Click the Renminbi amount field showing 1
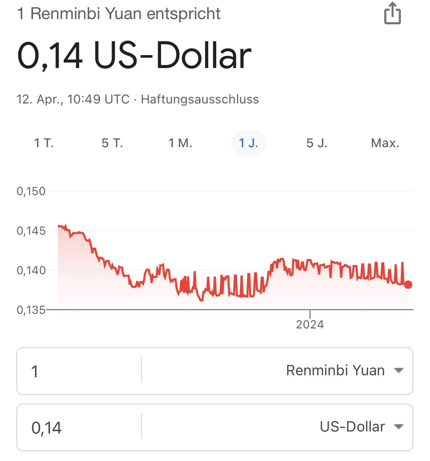Screen dimensions: 430x461 point(79,371)
